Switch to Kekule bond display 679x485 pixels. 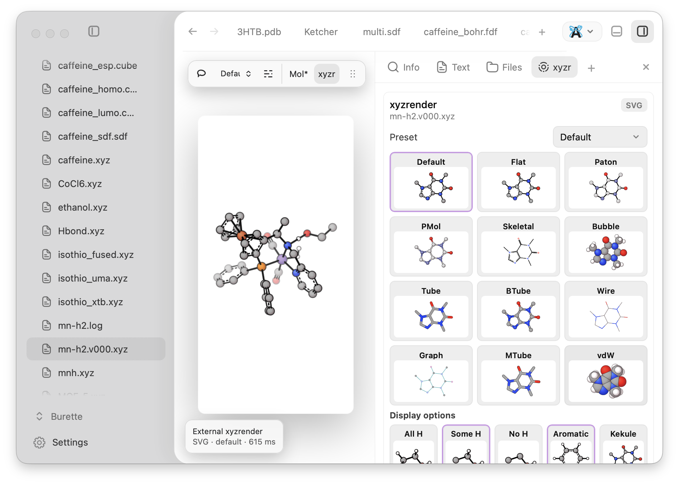point(623,444)
